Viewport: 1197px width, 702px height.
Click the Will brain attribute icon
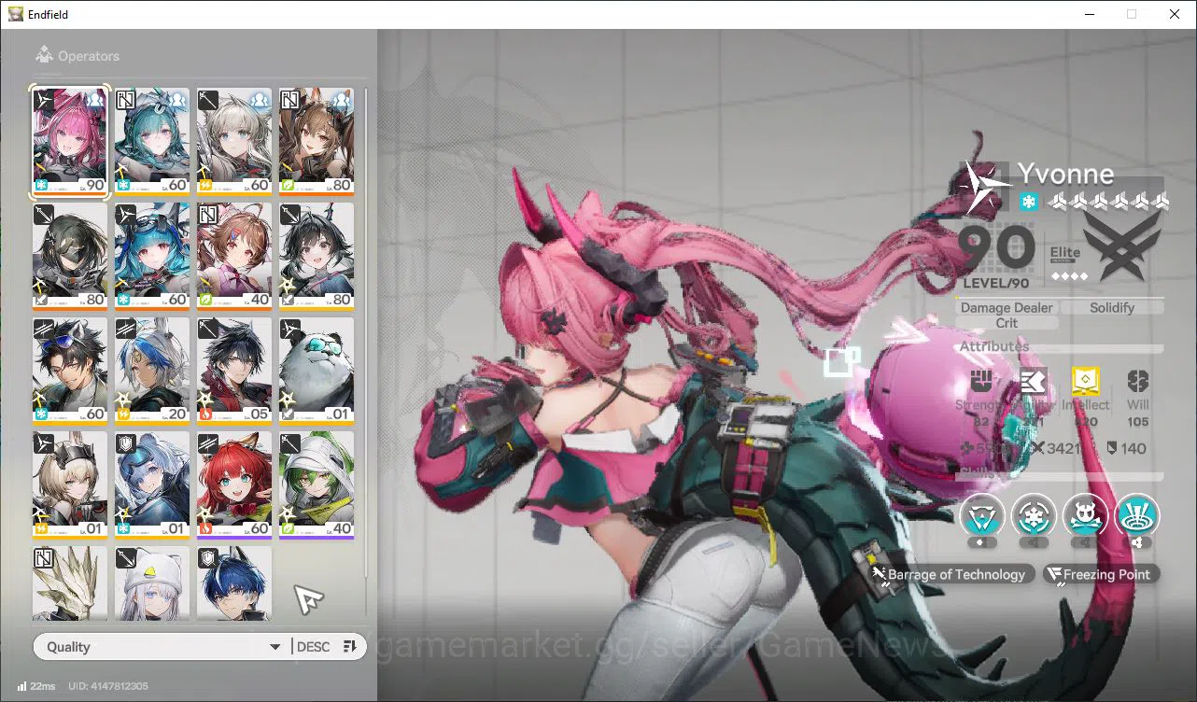click(x=1137, y=382)
